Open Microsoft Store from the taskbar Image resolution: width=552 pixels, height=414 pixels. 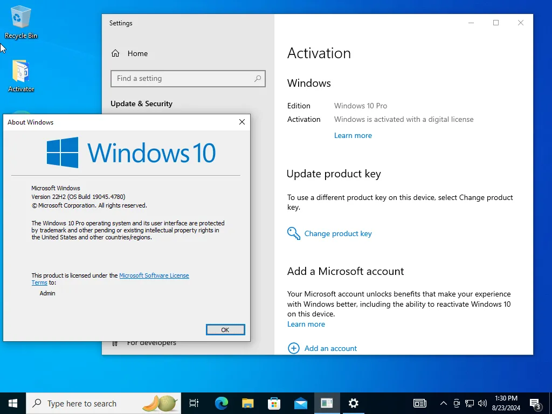tap(274, 403)
